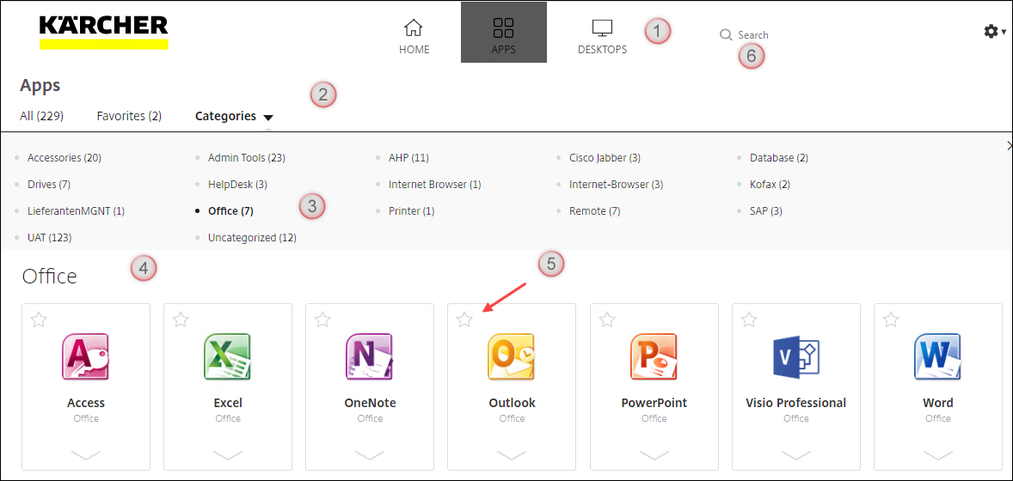
Task: Open the Remote (7) category
Action: coord(595,210)
